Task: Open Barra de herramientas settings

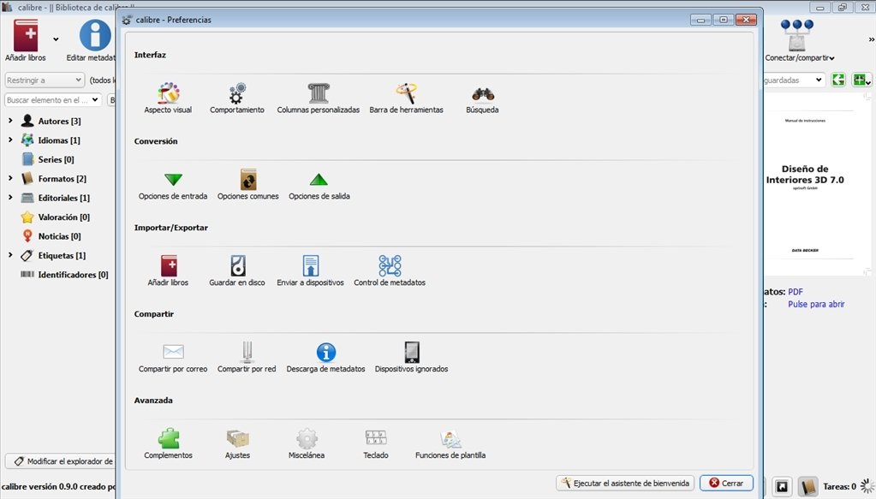Action: (x=406, y=98)
